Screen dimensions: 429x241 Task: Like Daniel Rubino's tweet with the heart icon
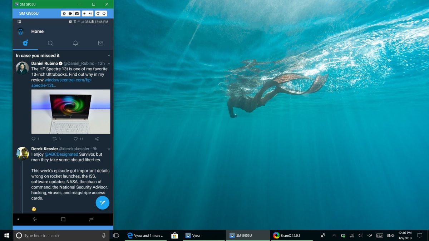tap(75, 139)
